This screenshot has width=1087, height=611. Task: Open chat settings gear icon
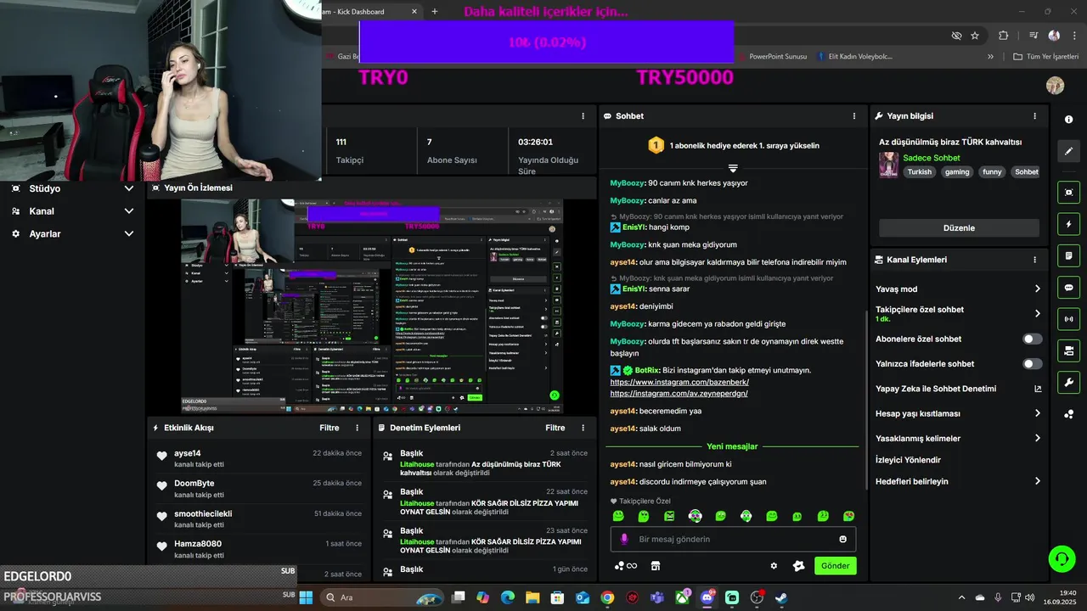[774, 566]
